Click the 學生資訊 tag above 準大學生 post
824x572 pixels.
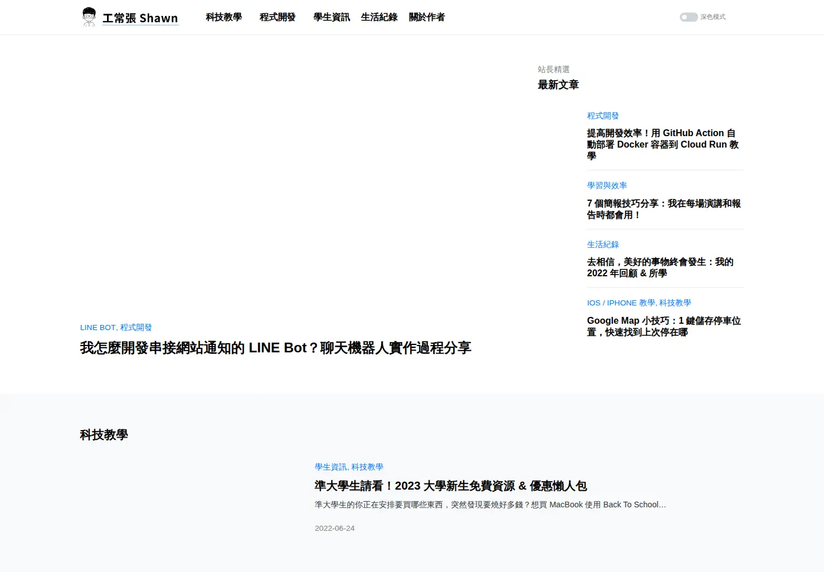coord(331,467)
